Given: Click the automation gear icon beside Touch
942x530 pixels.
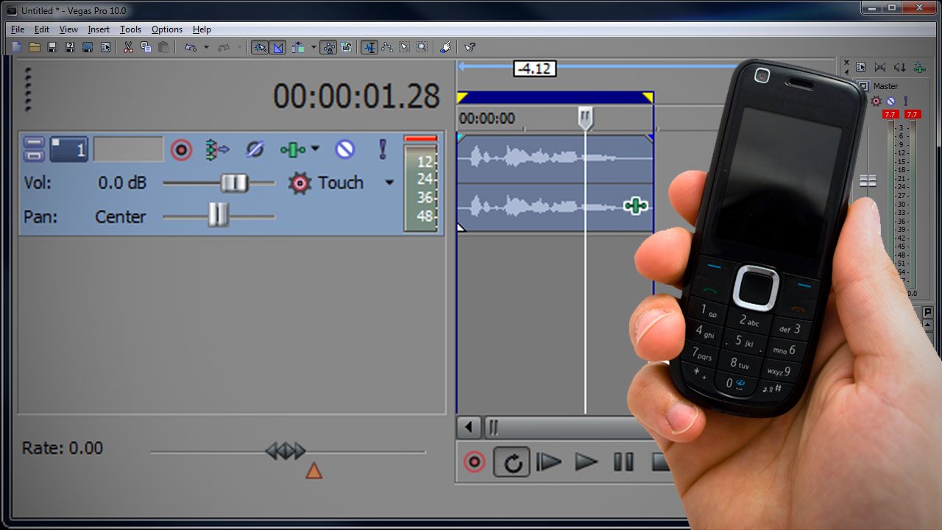Looking at the screenshot, I should click(x=300, y=183).
